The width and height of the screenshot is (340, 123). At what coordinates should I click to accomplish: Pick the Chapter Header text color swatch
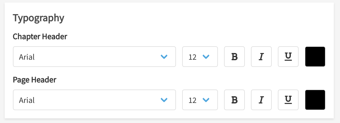point(315,57)
